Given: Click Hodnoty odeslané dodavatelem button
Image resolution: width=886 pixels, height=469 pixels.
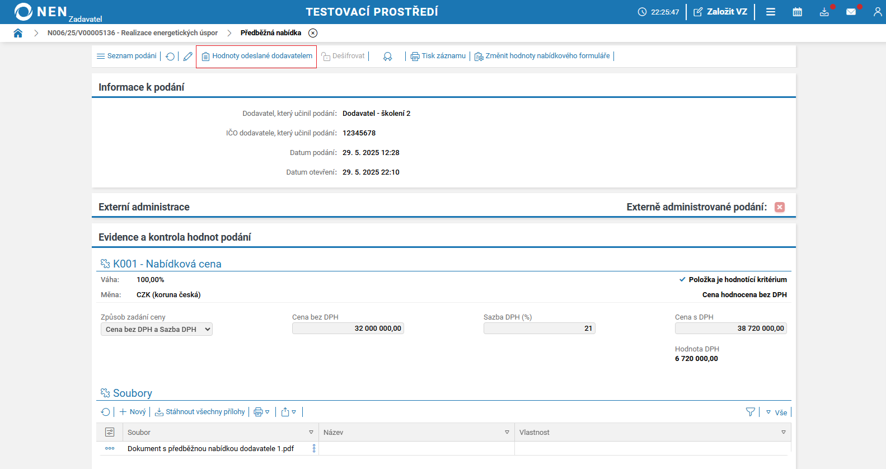Looking at the screenshot, I should [x=257, y=56].
